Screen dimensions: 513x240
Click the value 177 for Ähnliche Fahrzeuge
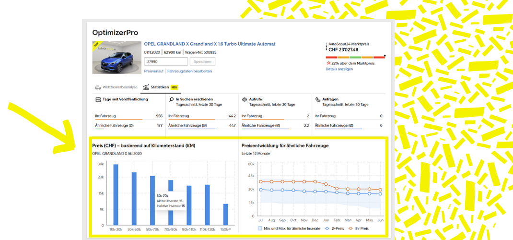pos(160,125)
